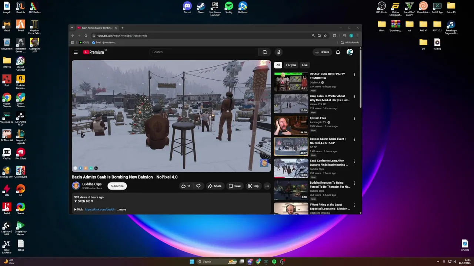Click the YouTube Premium logo

point(93,52)
